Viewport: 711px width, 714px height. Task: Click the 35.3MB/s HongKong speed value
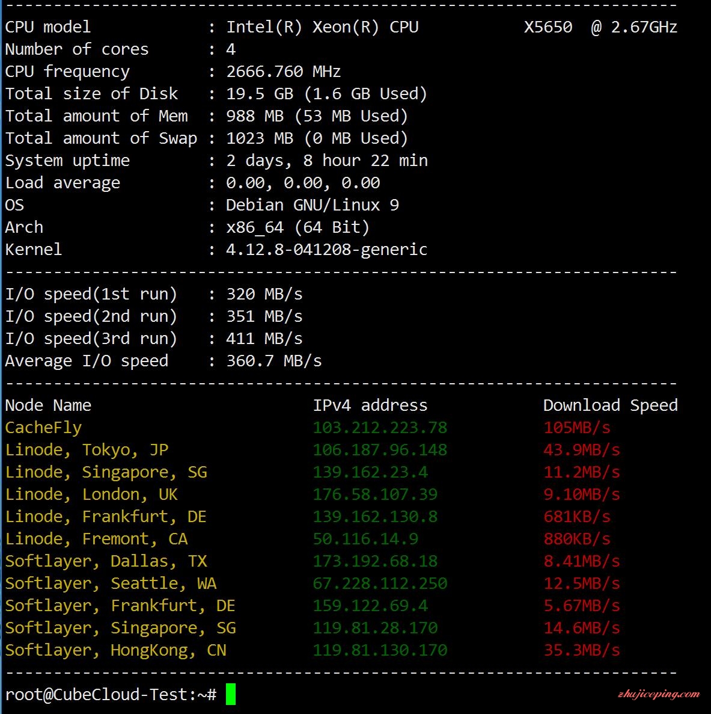coord(582,650)
